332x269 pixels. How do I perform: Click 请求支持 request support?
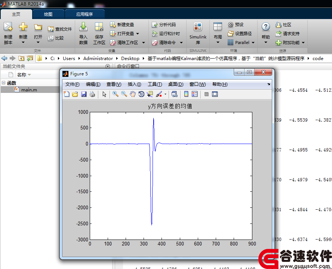click(288, 34)
